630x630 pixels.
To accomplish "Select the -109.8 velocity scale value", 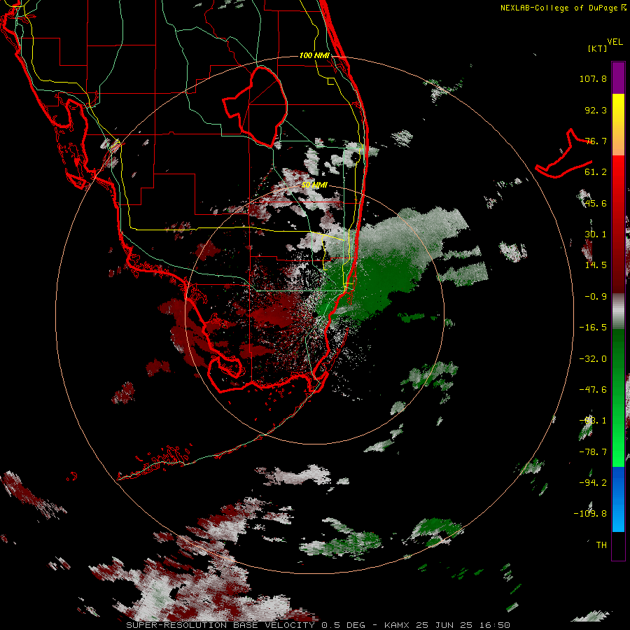I will [x=590, y=514].
